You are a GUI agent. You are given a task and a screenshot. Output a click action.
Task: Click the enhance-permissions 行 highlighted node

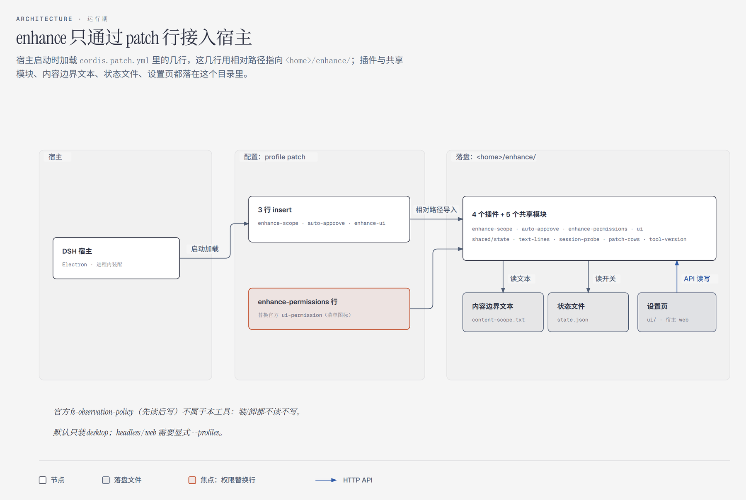pos(329,309)
